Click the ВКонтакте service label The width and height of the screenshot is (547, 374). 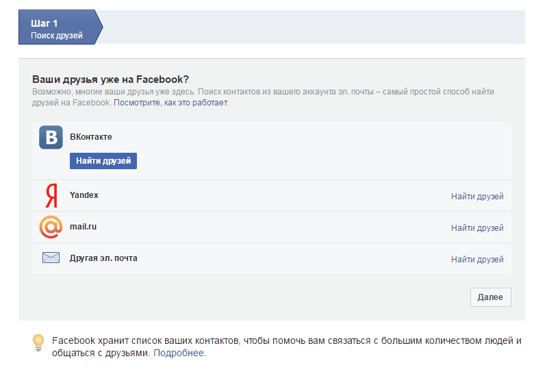[90, 137]
